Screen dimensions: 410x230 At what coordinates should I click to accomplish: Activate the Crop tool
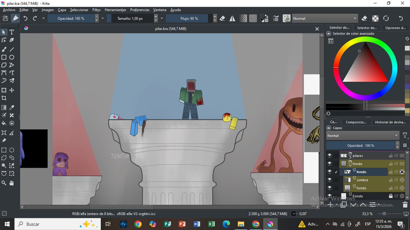pyautogui.click(x=4, y=98)
